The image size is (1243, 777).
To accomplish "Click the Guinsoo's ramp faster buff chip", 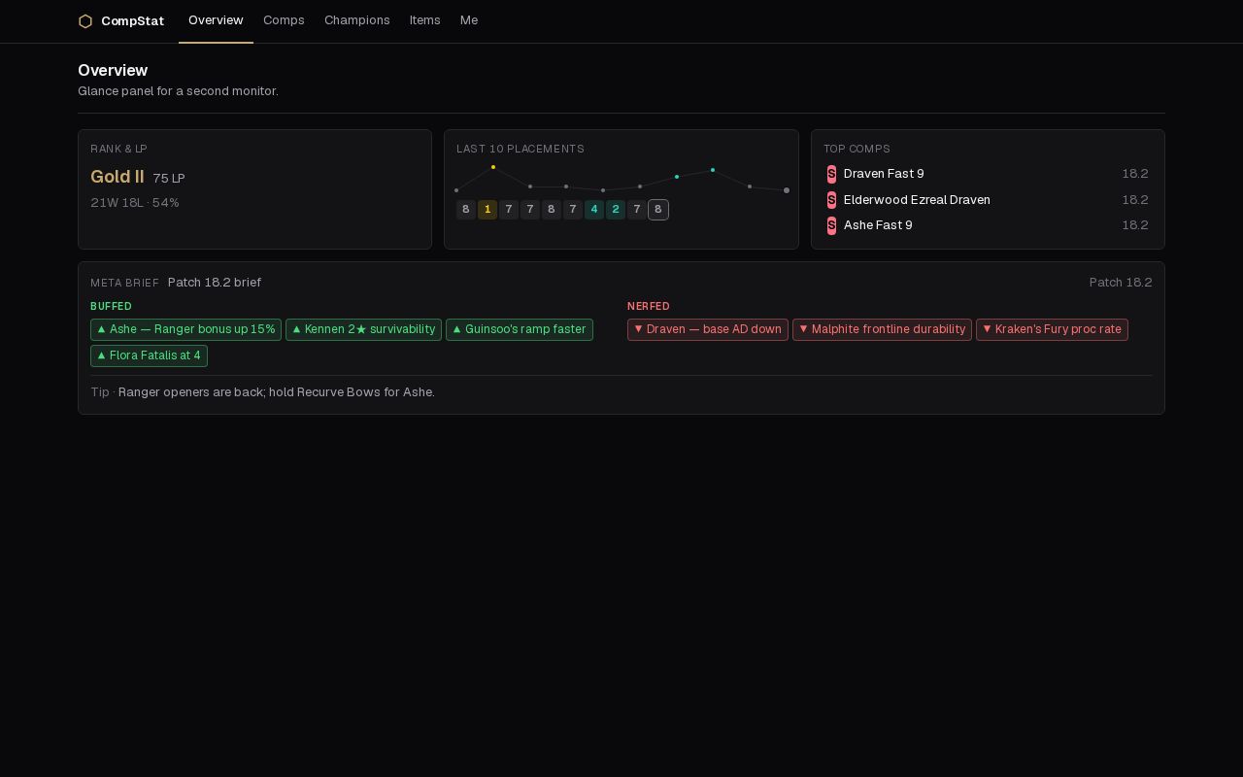I will (520, 329).
